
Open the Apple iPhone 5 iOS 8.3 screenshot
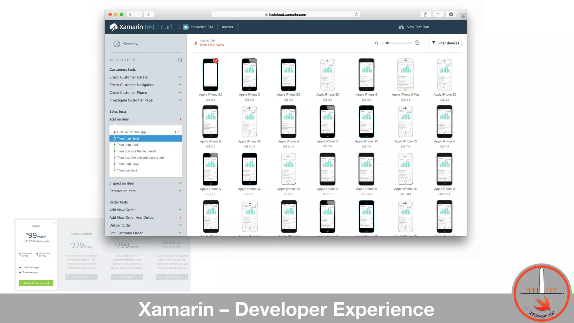(249, 75)
